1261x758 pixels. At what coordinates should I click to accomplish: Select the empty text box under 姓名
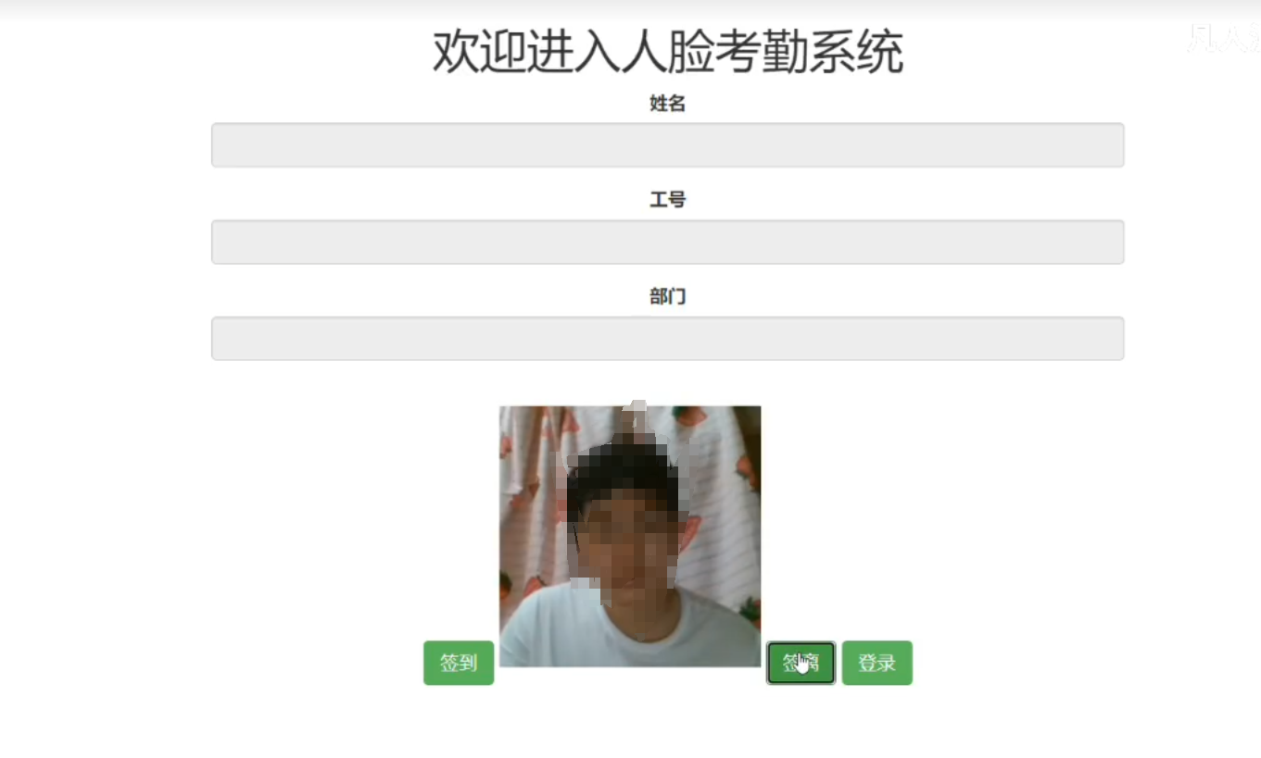(667, 145)
